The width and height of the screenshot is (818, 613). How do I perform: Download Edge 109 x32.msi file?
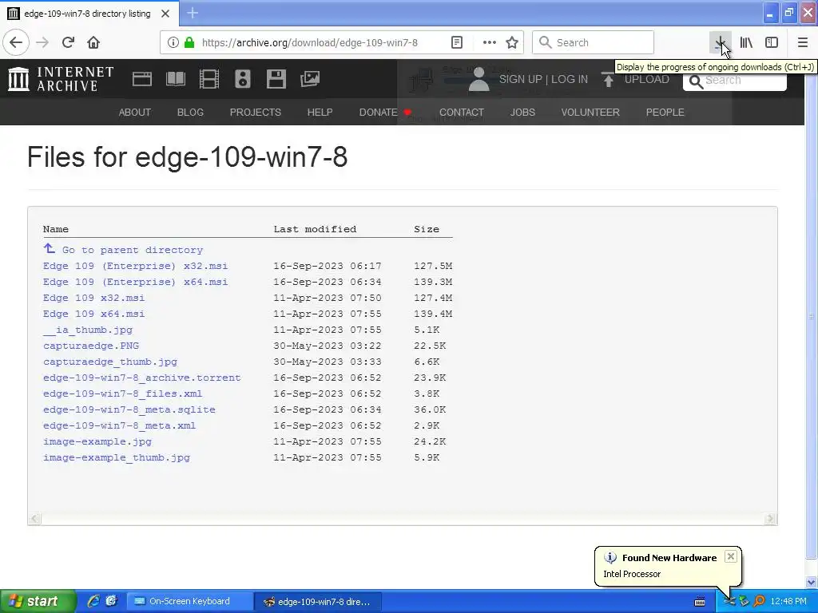(x=94, y=298)
